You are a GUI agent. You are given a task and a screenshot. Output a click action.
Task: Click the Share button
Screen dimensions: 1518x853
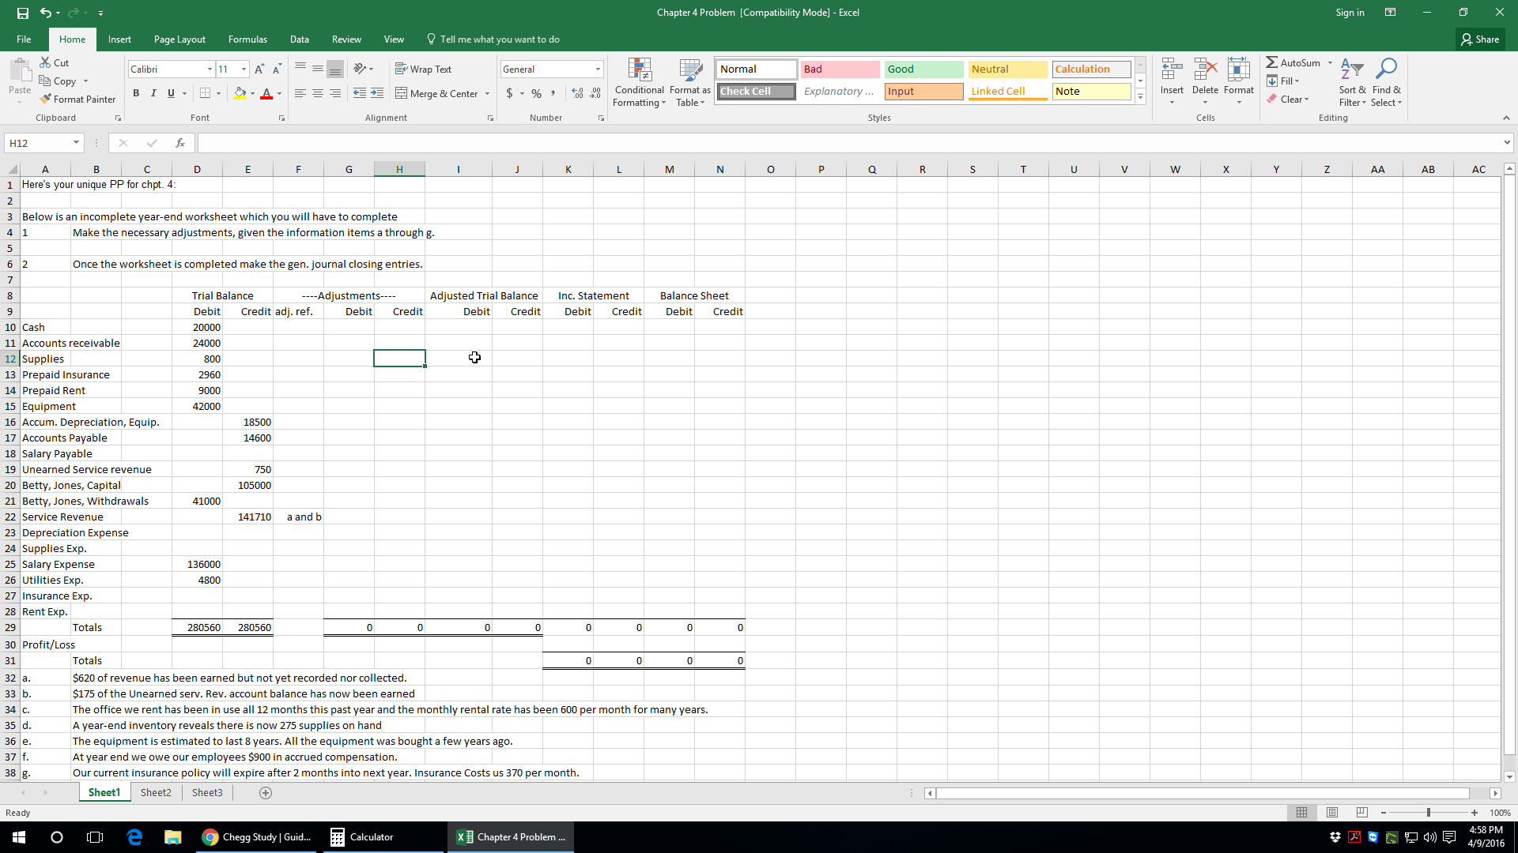tap(1480, 39)
